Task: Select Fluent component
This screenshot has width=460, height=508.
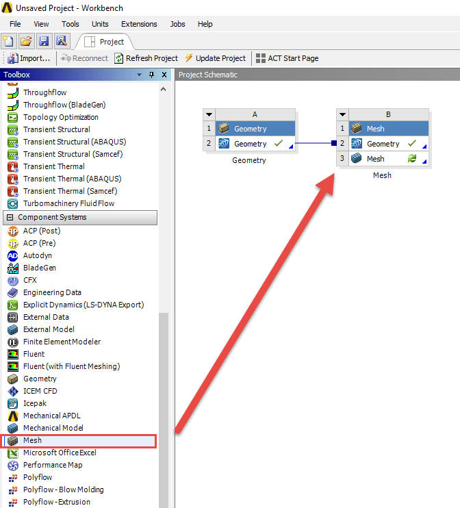Action: click(x=34, y=354)
